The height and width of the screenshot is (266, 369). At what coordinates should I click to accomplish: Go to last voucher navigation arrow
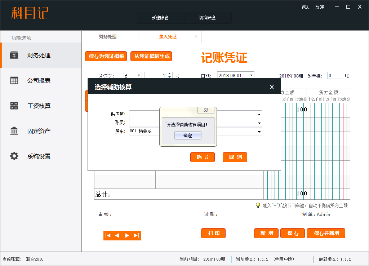tap(136, 235)
